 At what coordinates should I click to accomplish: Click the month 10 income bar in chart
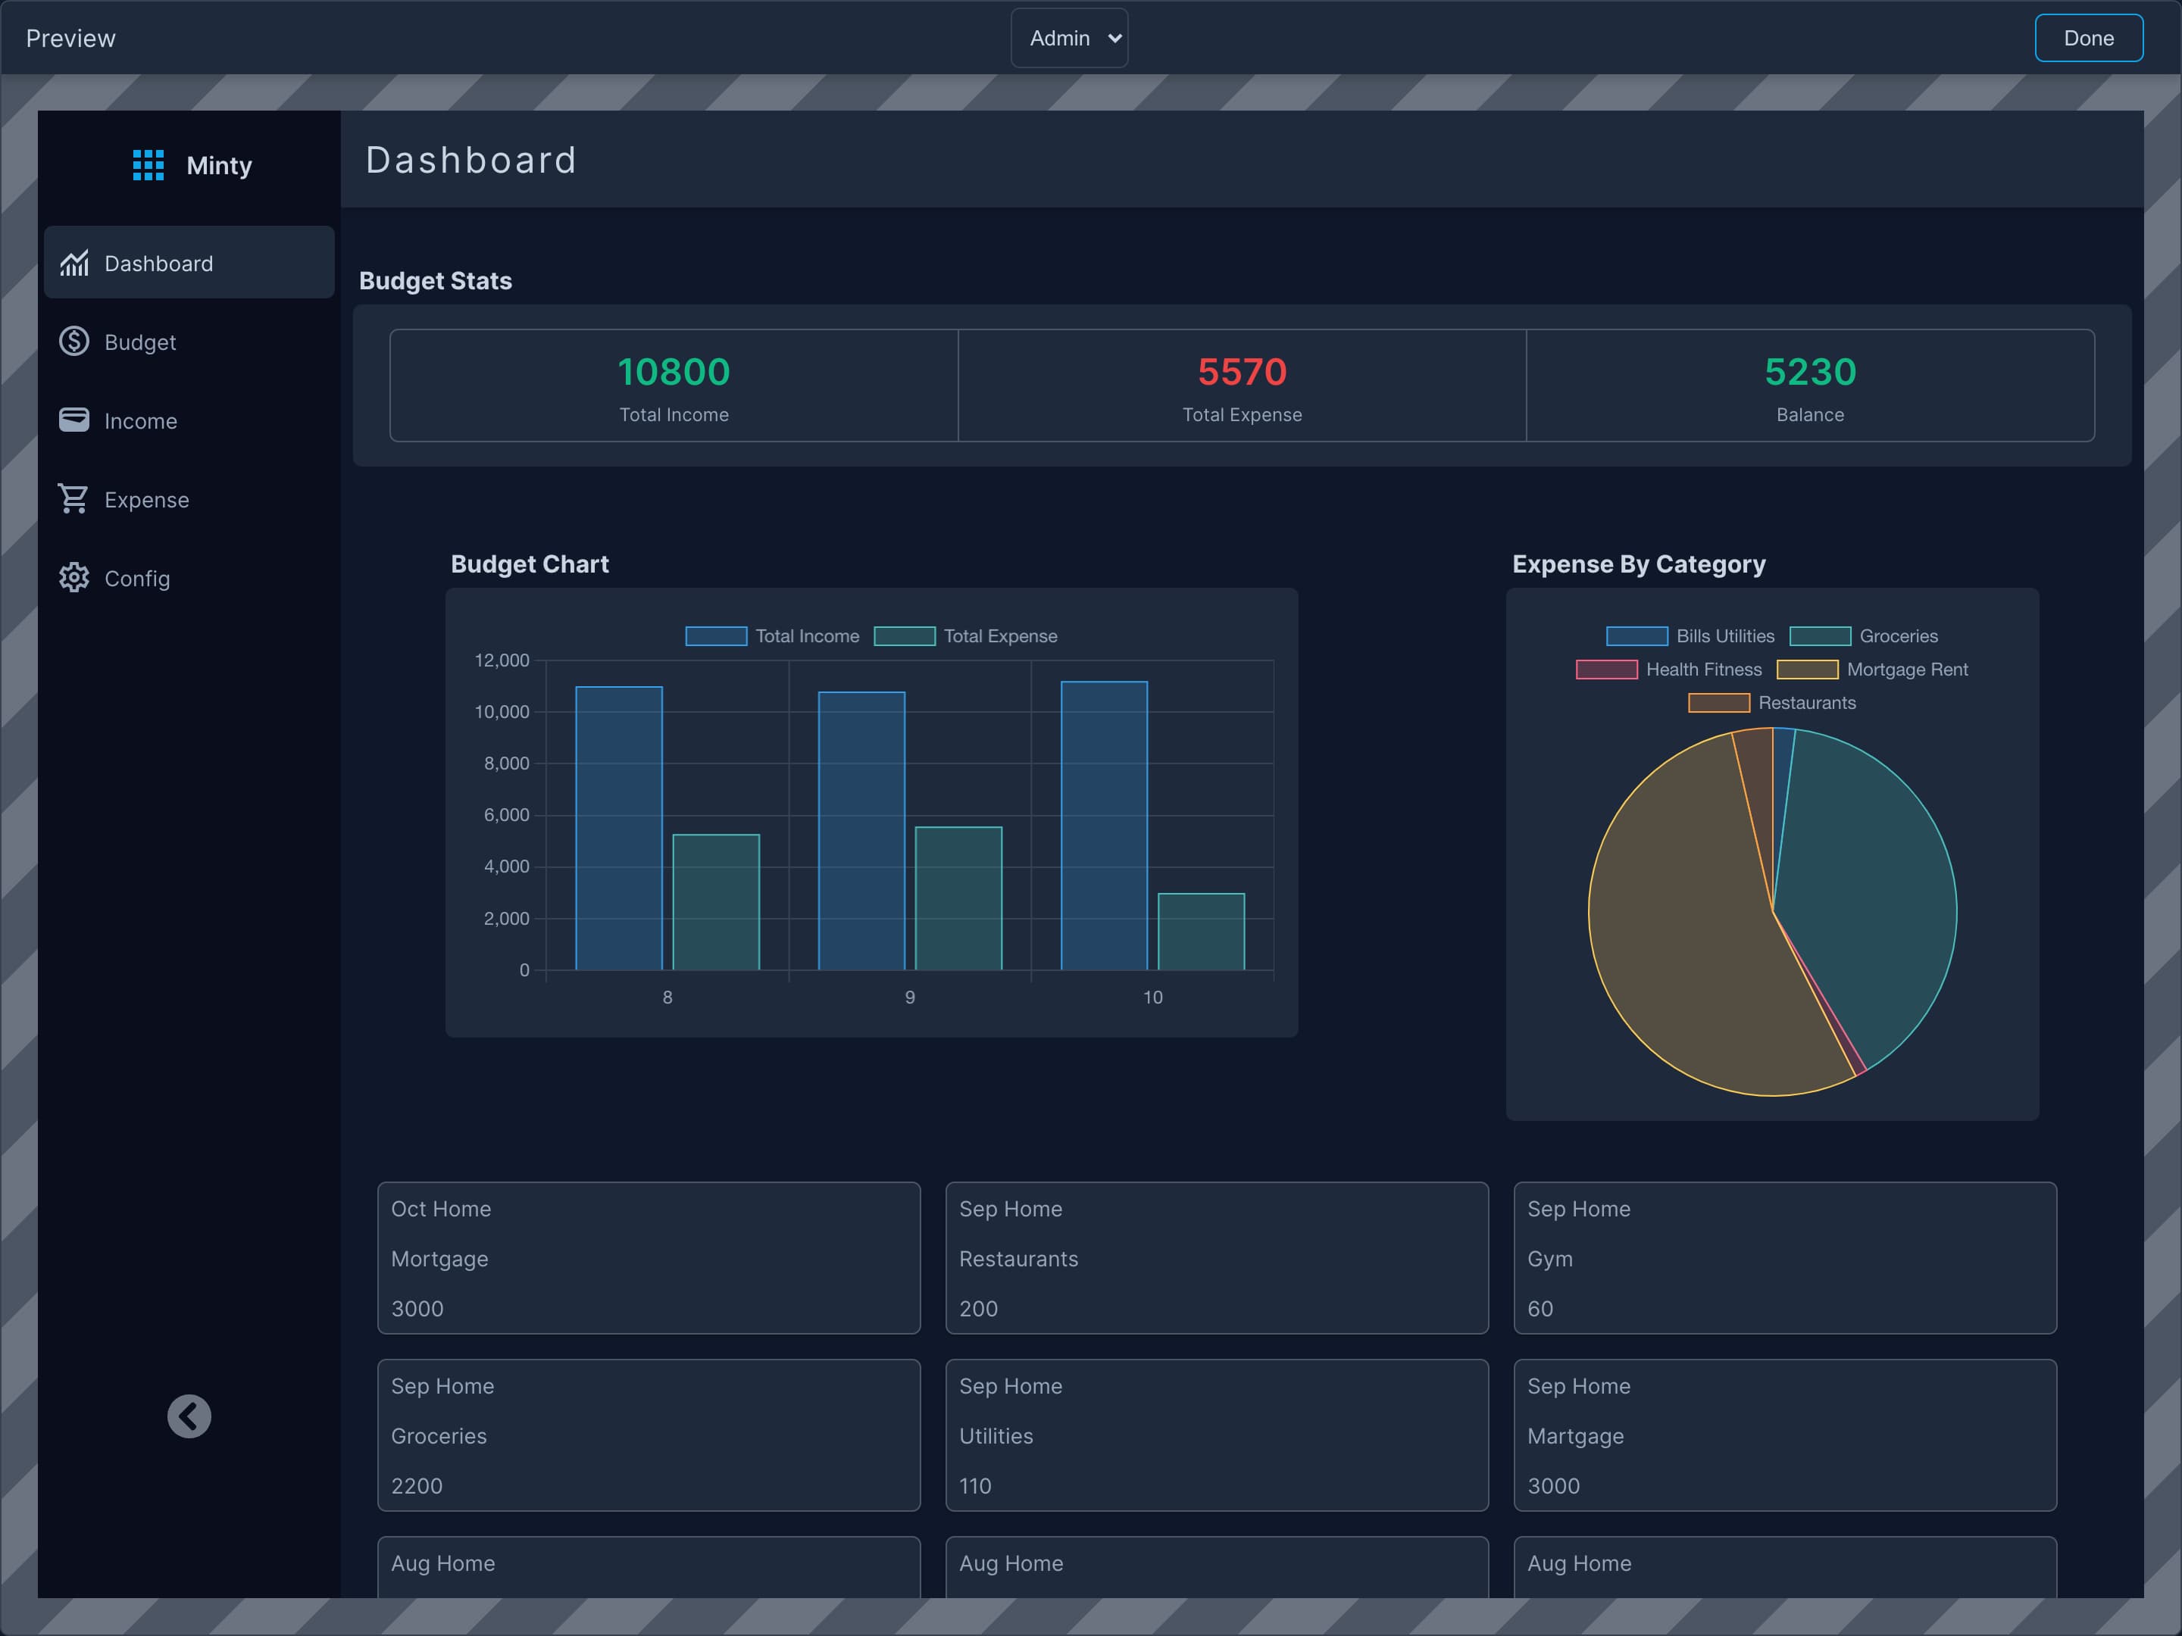pos(1104,826)
